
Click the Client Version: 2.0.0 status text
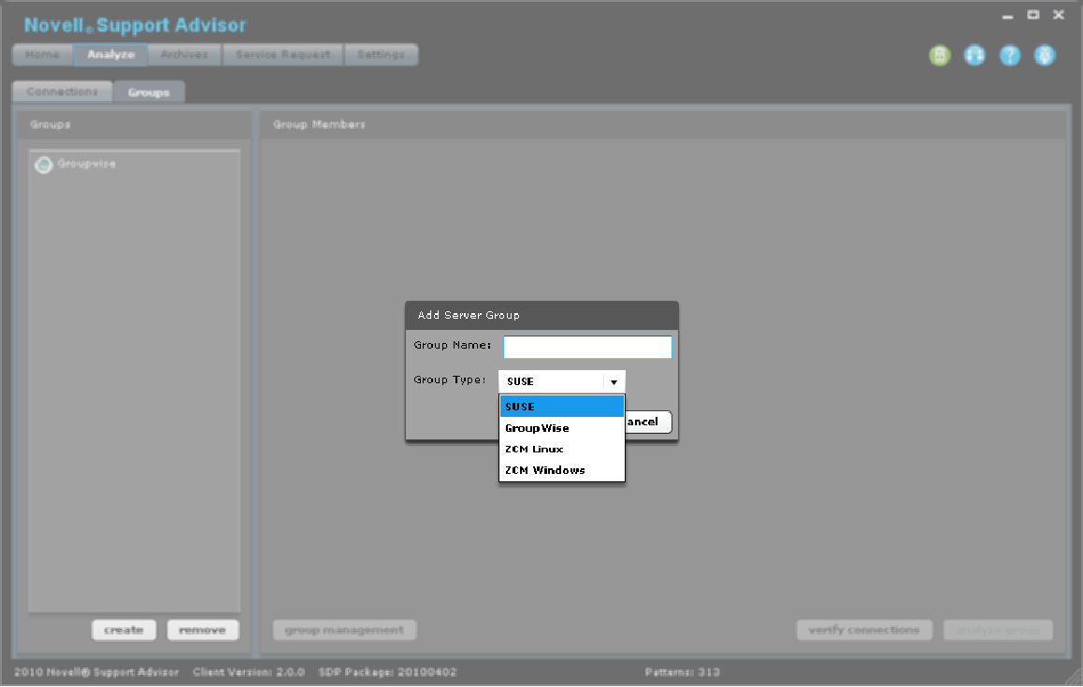pos(249,672)
